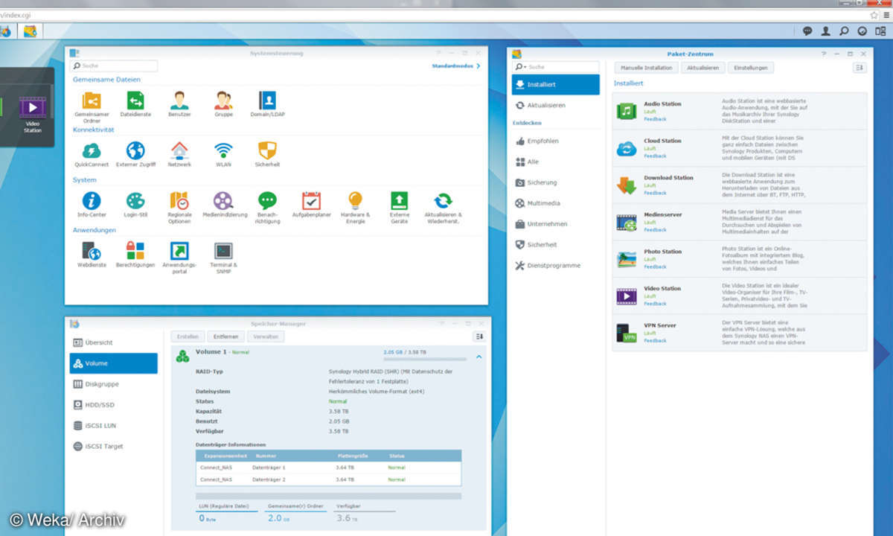Select Unternehmen category
Screen dimensions: 893x536
pyautogui.click(x=556, y=224)
